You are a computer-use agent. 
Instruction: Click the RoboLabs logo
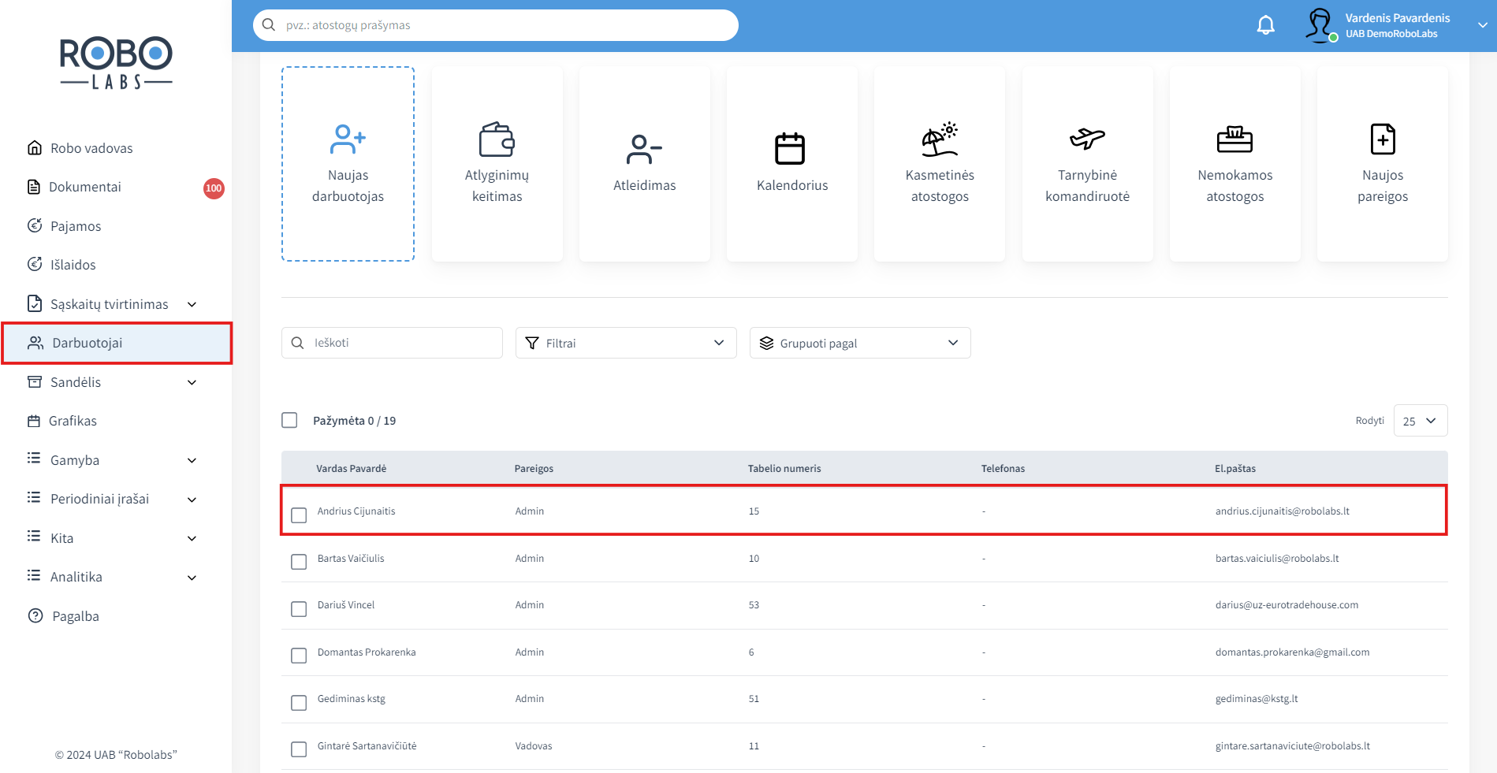click(x=117, y=62)
